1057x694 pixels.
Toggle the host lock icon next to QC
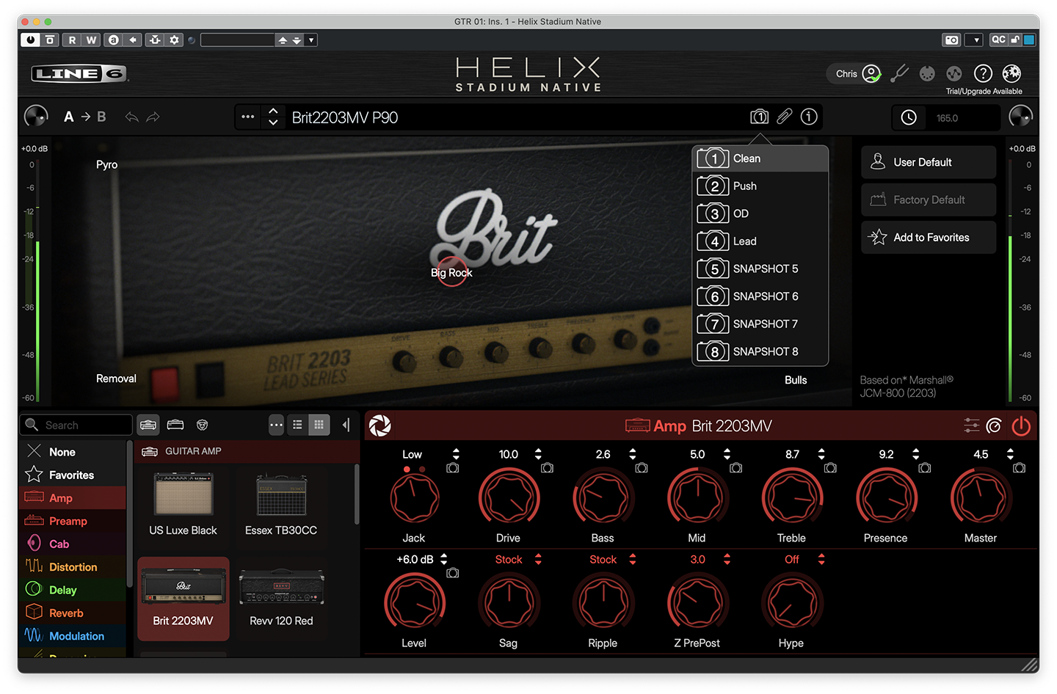pyautogui.click(x=1015, y=40)
